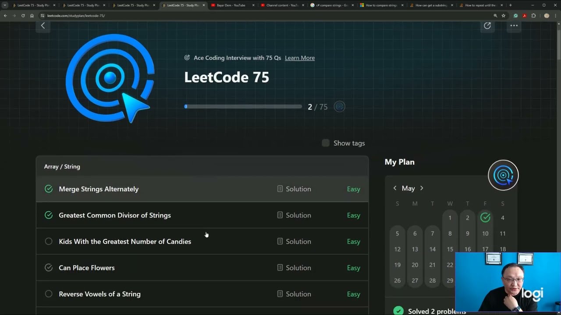
Task: Open the Adobe Acrobat extension icon
Action: [x=525, y=16]
